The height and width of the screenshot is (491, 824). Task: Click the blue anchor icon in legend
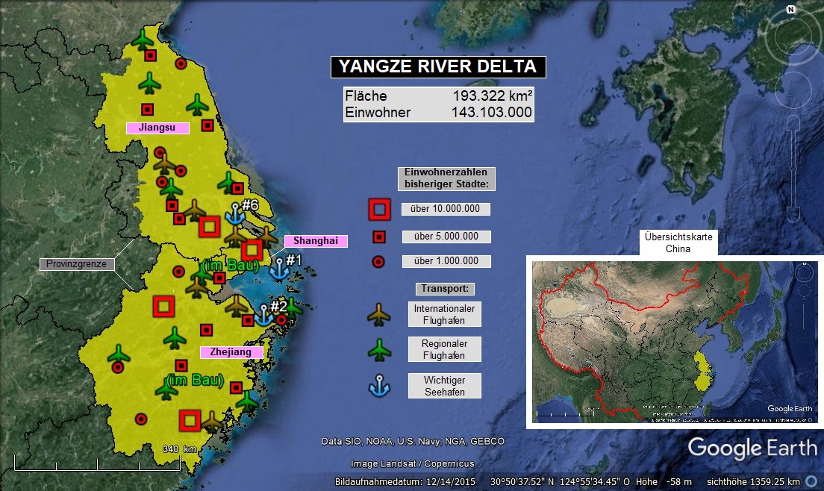click(x=379, y=386)
